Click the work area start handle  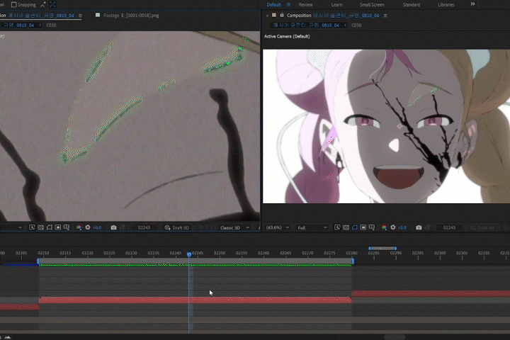tap(38, 261)
